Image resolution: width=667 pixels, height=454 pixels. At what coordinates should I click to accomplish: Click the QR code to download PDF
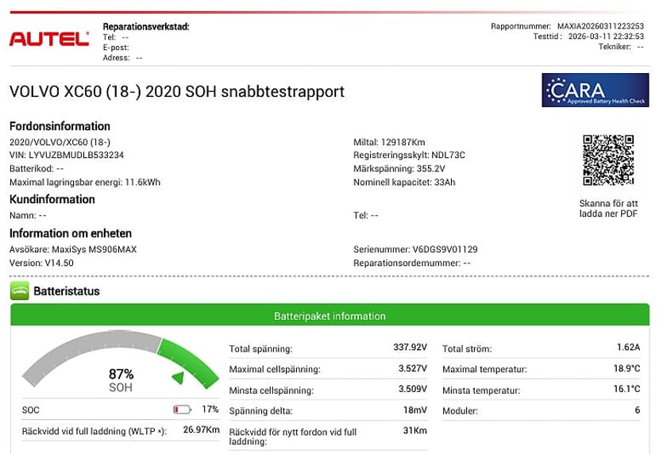(x=608, y=160)
